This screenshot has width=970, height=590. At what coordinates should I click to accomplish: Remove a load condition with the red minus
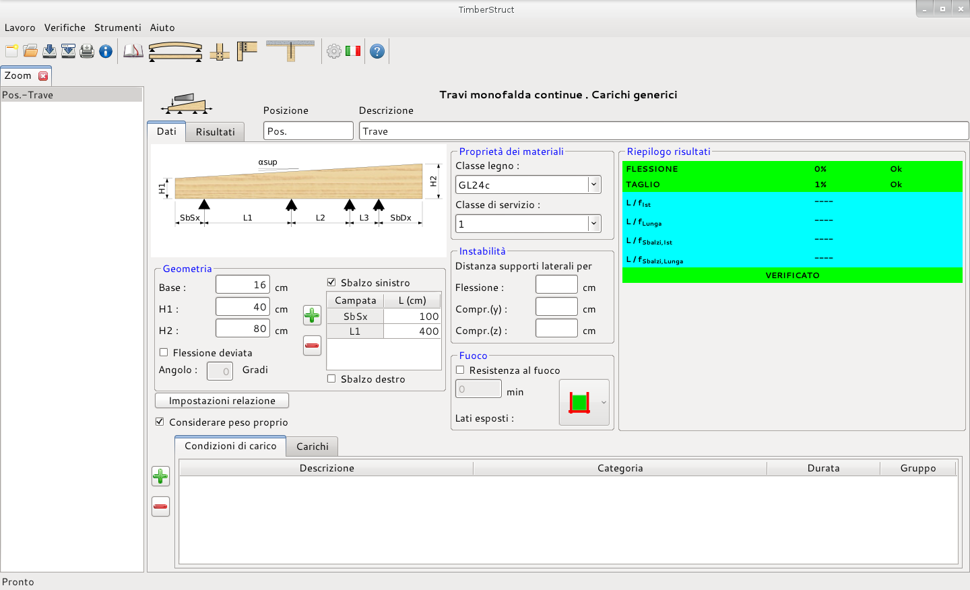pyautogui.click(x=160, y=506)
